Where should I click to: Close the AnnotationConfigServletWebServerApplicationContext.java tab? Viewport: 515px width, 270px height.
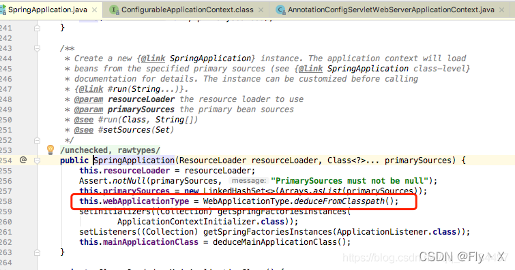[x=501, y=10]
